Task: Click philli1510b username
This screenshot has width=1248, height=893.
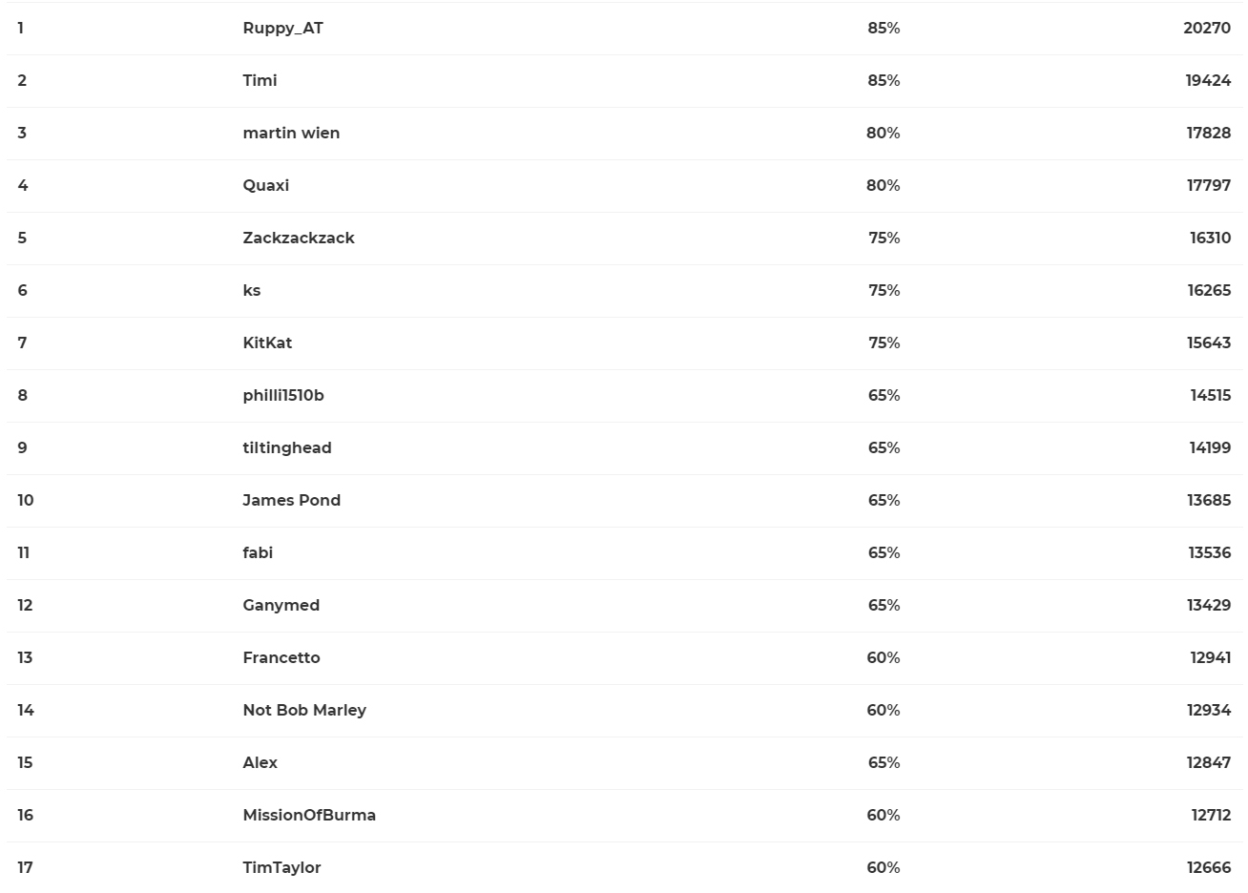Action: point(282,395)
